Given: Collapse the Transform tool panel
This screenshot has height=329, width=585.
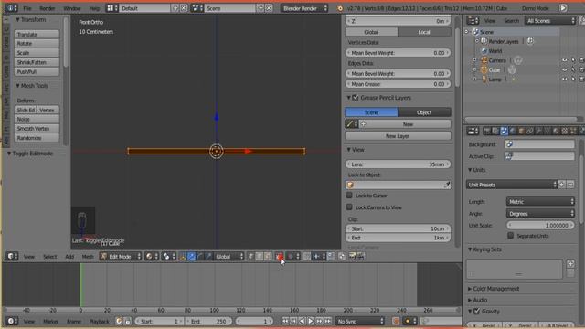Looking at the screenshot, I should tap(30, 19).
